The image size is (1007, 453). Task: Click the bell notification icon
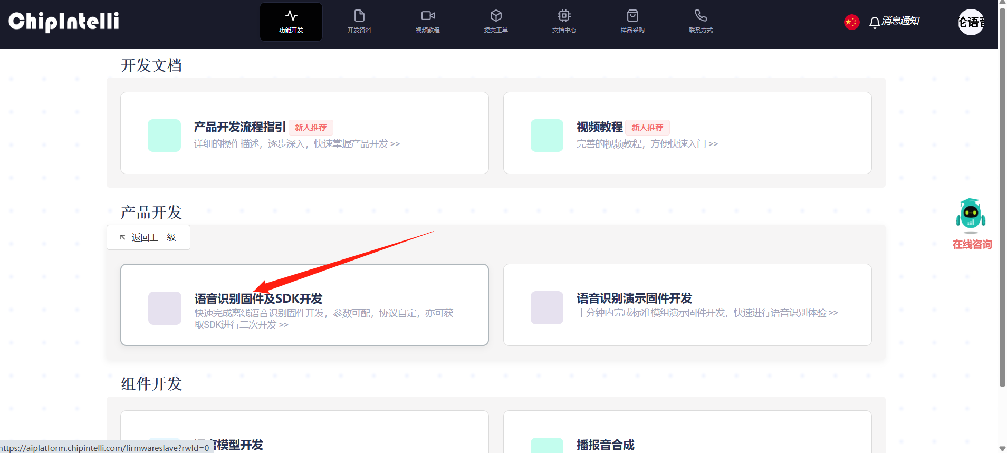tap(875, 22)
